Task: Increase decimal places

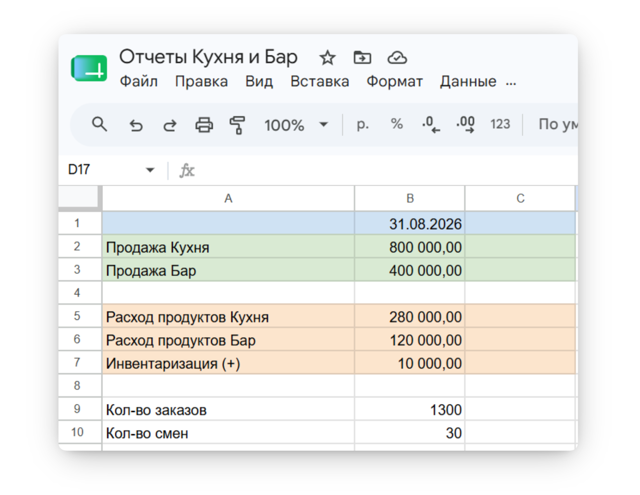Action: [x=465, y=125]
